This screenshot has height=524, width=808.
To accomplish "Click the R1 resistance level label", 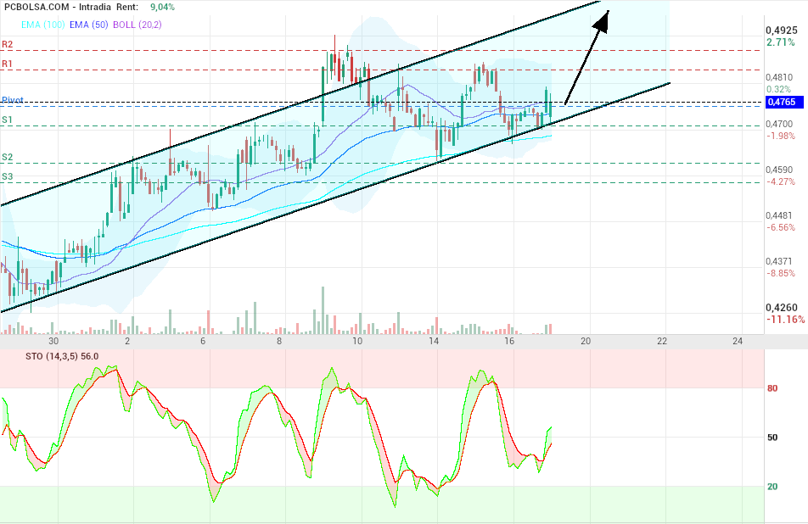I will tap(8, 64).
